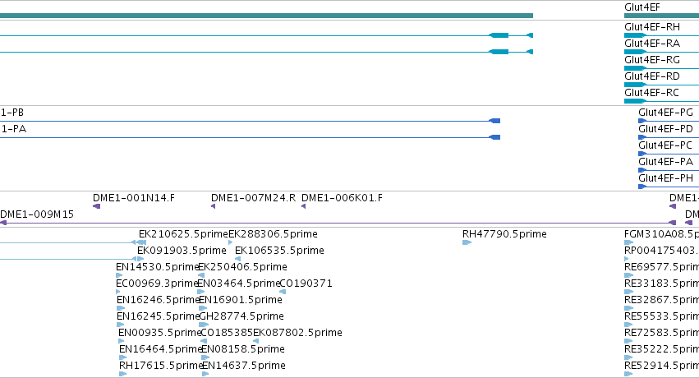Viewport: 699px width, 378px height.
Task: Click the EK087802.5prime EST arrow
Action: coord(256,342)
